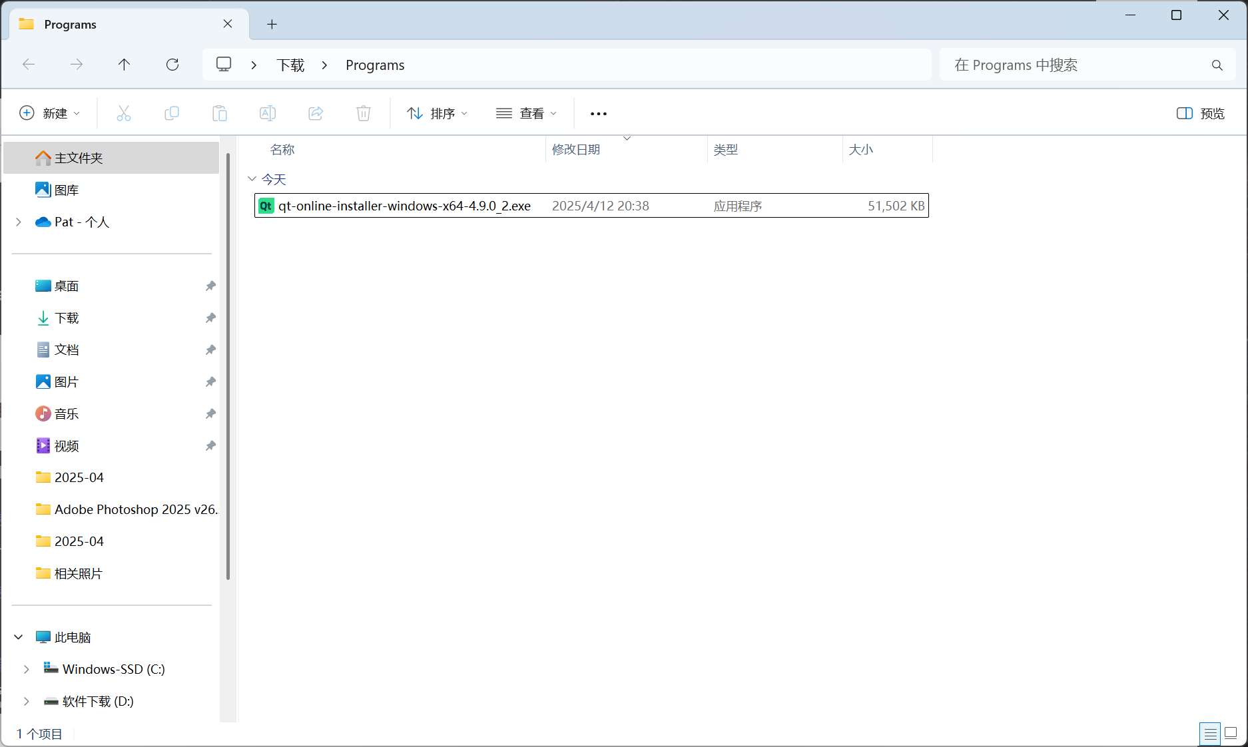Unpin 桌面 using its pin icon

click(210, 286)
